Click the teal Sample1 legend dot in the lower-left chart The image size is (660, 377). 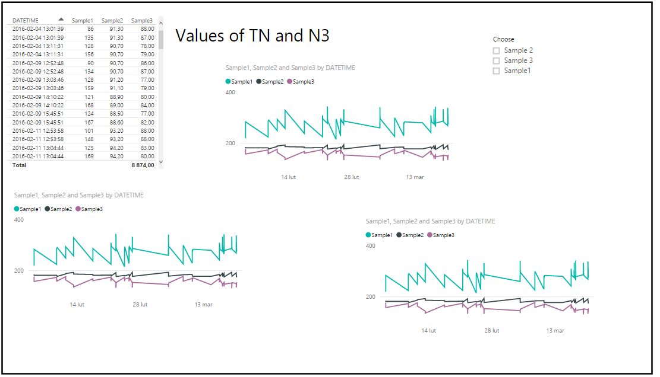pos(17,209)
